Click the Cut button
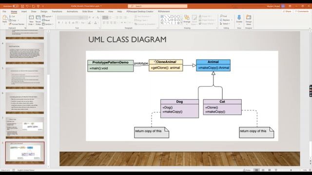 (x=12, y=17)
